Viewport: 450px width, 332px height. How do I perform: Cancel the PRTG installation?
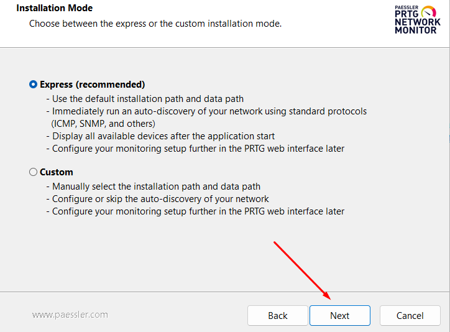tap(410, 315)
